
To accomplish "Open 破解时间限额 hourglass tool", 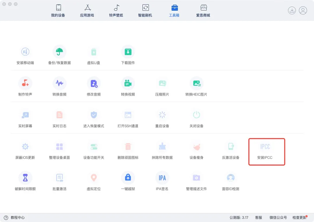I will click(25, 178).
